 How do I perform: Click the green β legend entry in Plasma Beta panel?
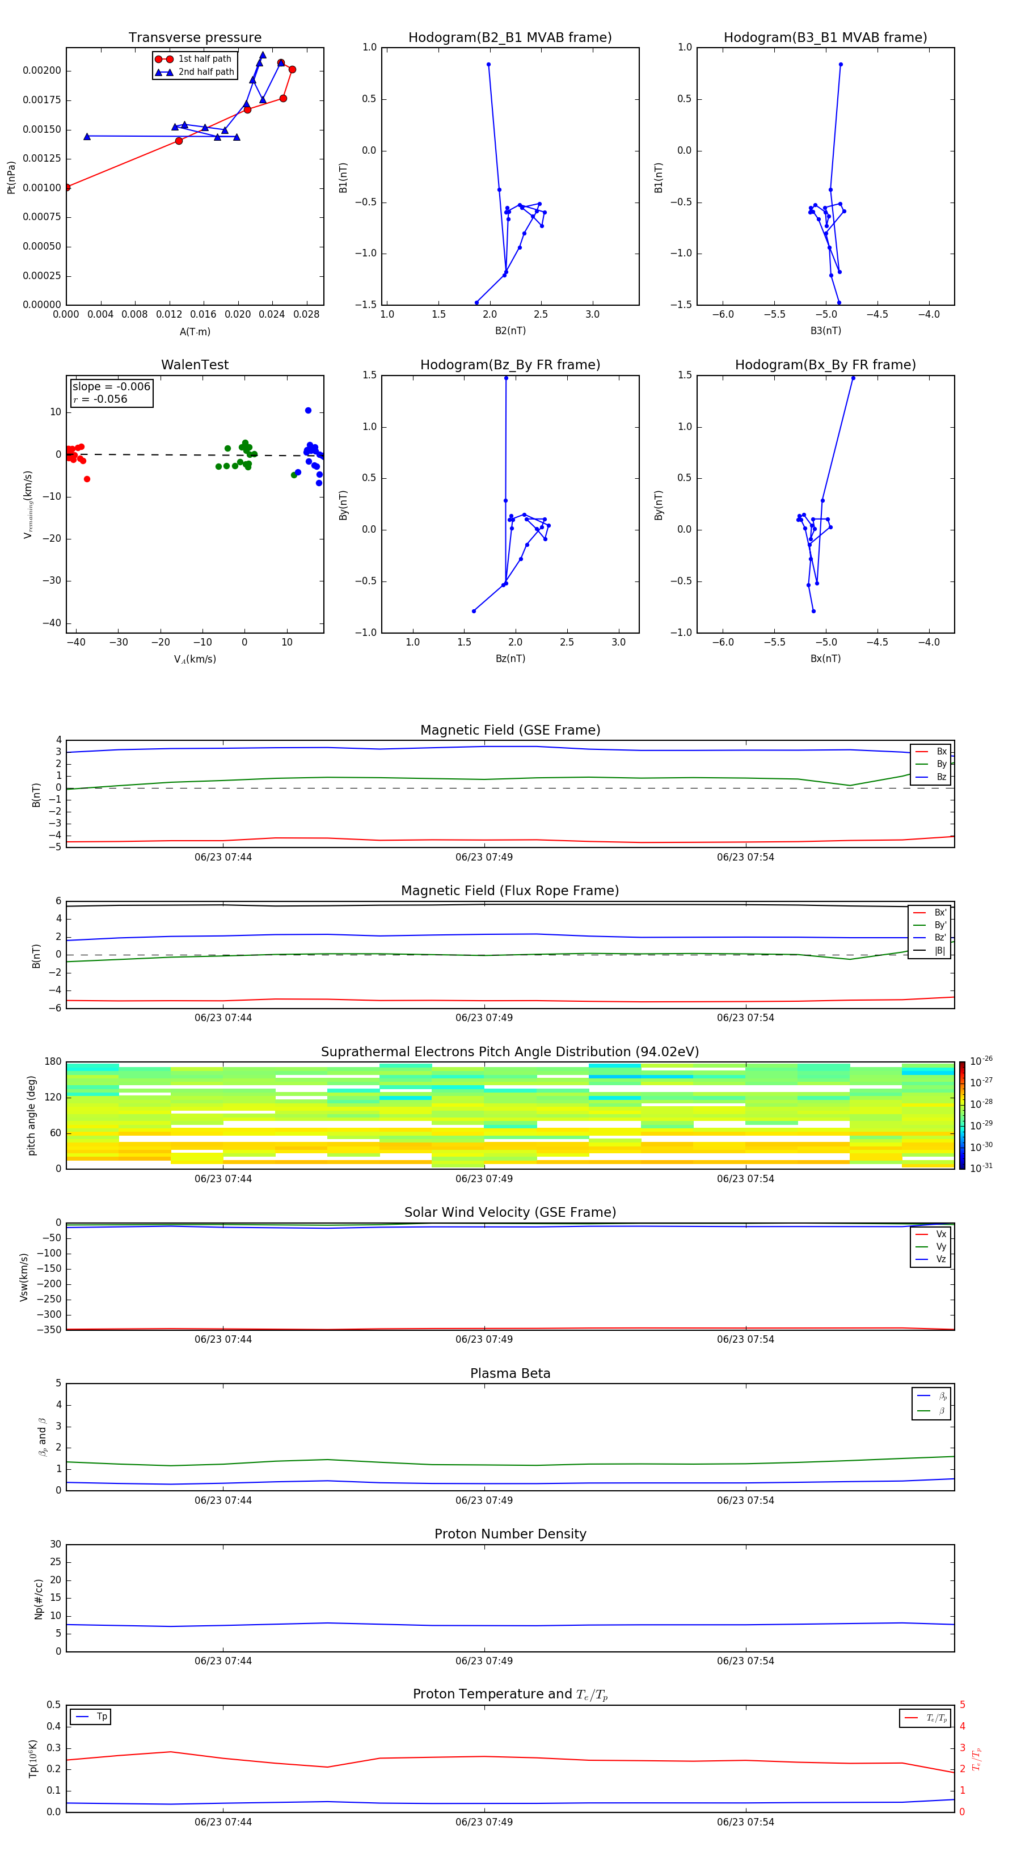coord(931,1411)
